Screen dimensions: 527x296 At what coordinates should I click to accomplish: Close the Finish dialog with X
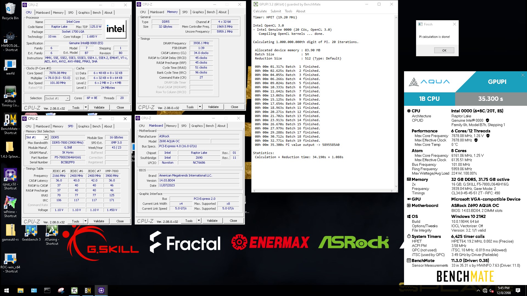click(454, 24)
